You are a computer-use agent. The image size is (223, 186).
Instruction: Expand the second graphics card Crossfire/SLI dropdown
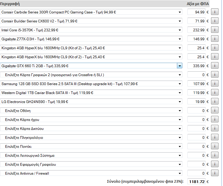(x=91, y=75)
